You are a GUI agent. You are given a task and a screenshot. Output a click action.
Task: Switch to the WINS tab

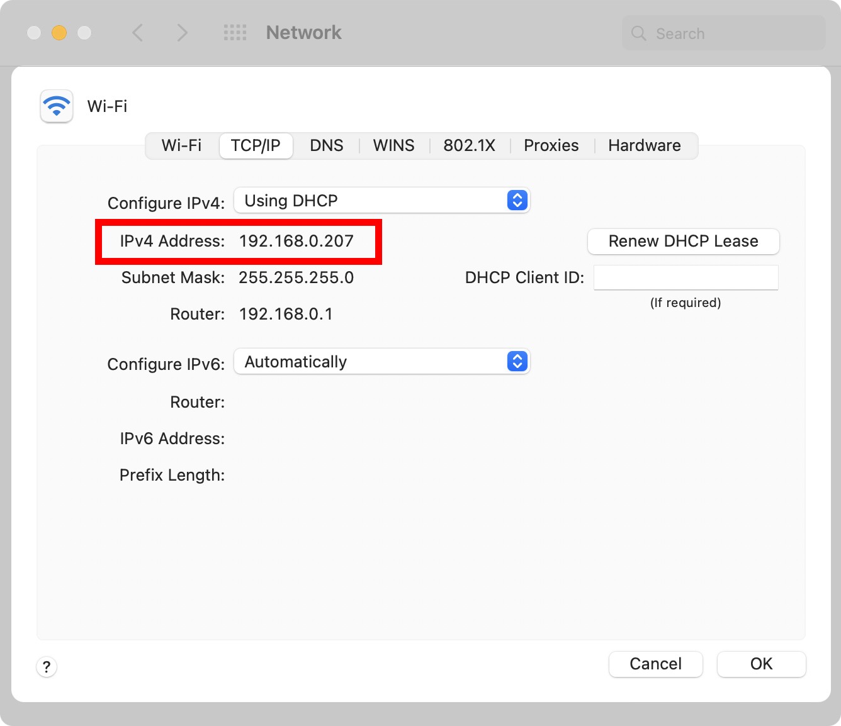393,145
